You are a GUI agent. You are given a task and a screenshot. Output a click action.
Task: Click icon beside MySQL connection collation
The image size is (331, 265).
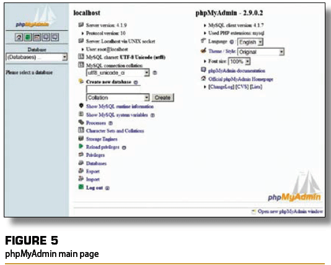tap(81, 65)
